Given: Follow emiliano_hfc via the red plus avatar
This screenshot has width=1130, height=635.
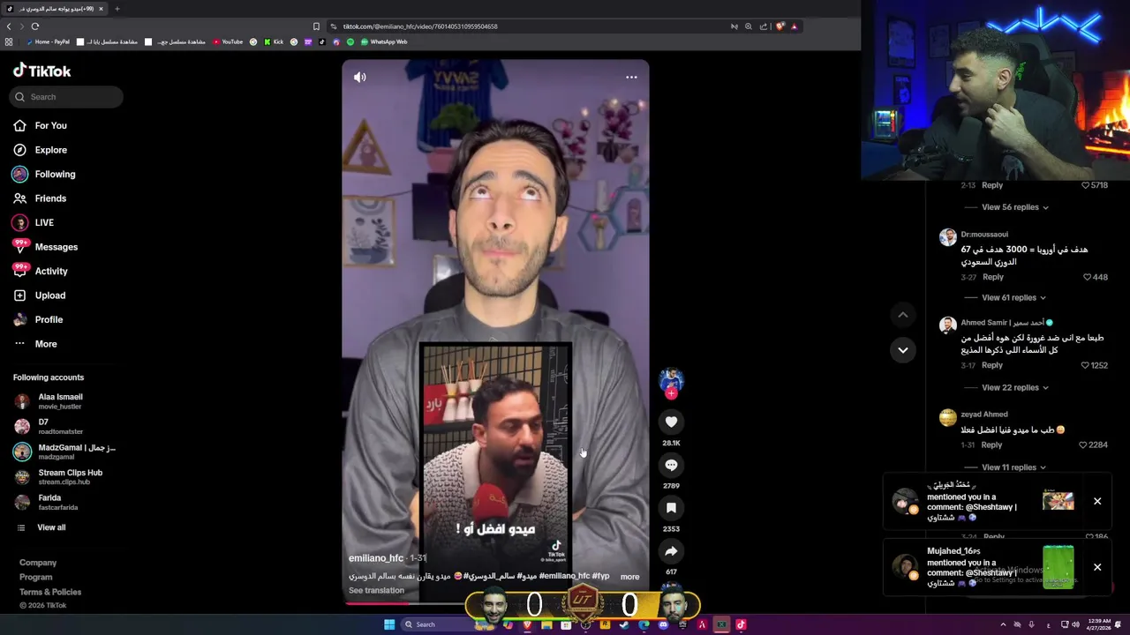Looking at the screenshot, I should tap(671, 393).
